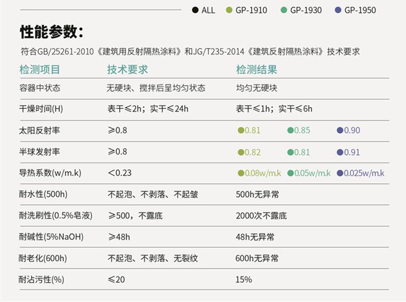
Task: Click the purple GP-1950 legend dot
Action: point(338,10)
